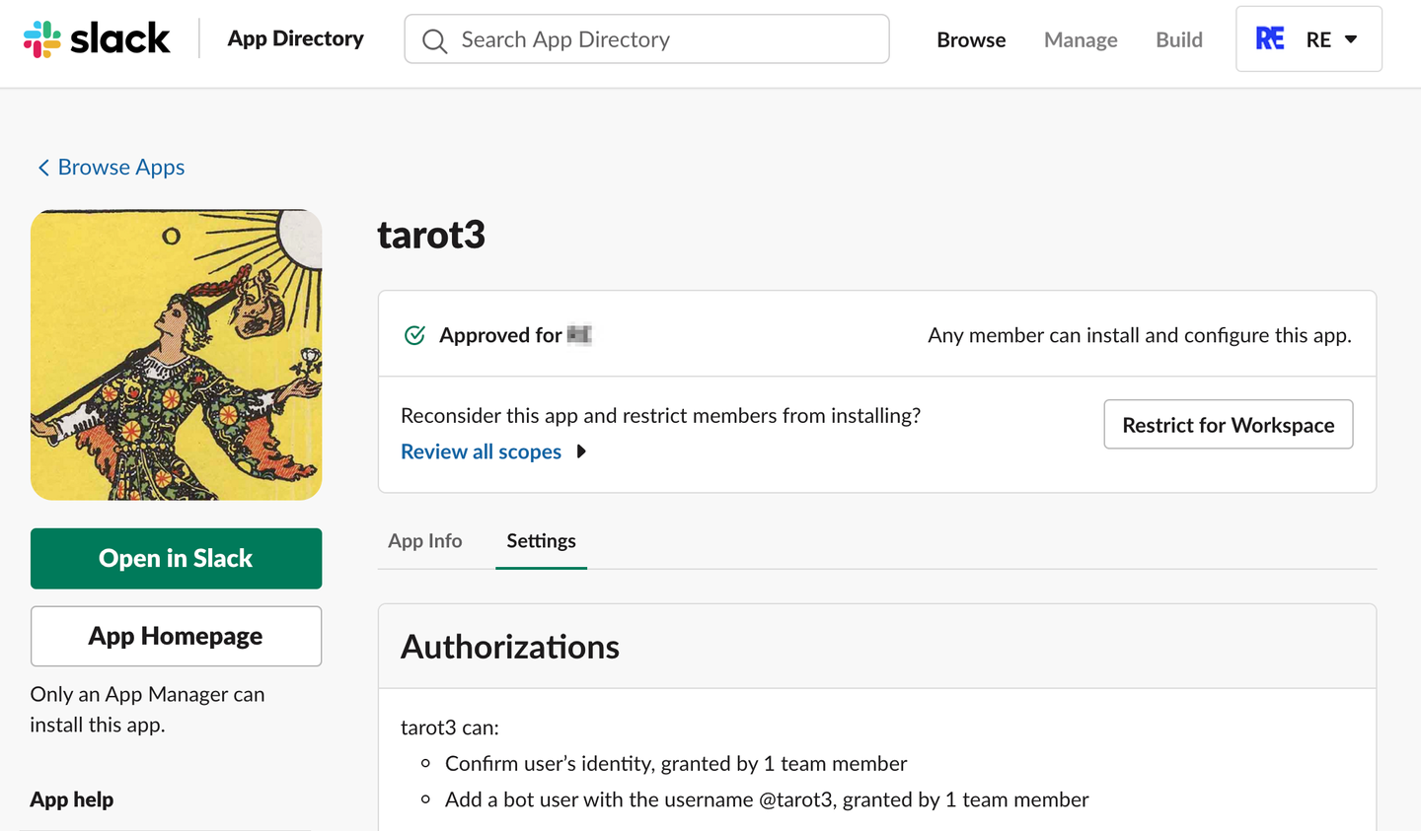The height and width of the screenshot is (831, 1421).
Task: Click the tarot3 app icon image
Action: click(x=177, y=355)
